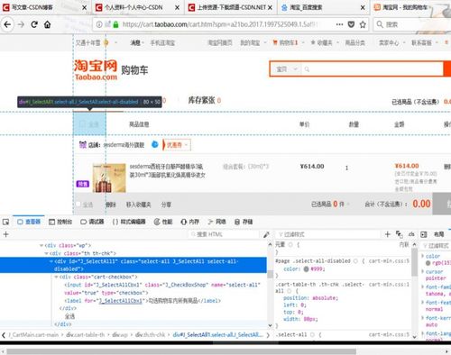This screenshot has width=451, height=355.
Task: Click the shopping cart icon in top nav
Action: tap(275, 42)
